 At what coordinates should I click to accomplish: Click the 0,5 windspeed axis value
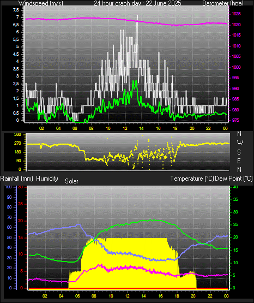16,113
